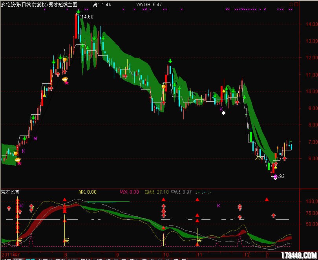Click the 14.60 high price label
318x260 pixels.
[x=87, y=17]
